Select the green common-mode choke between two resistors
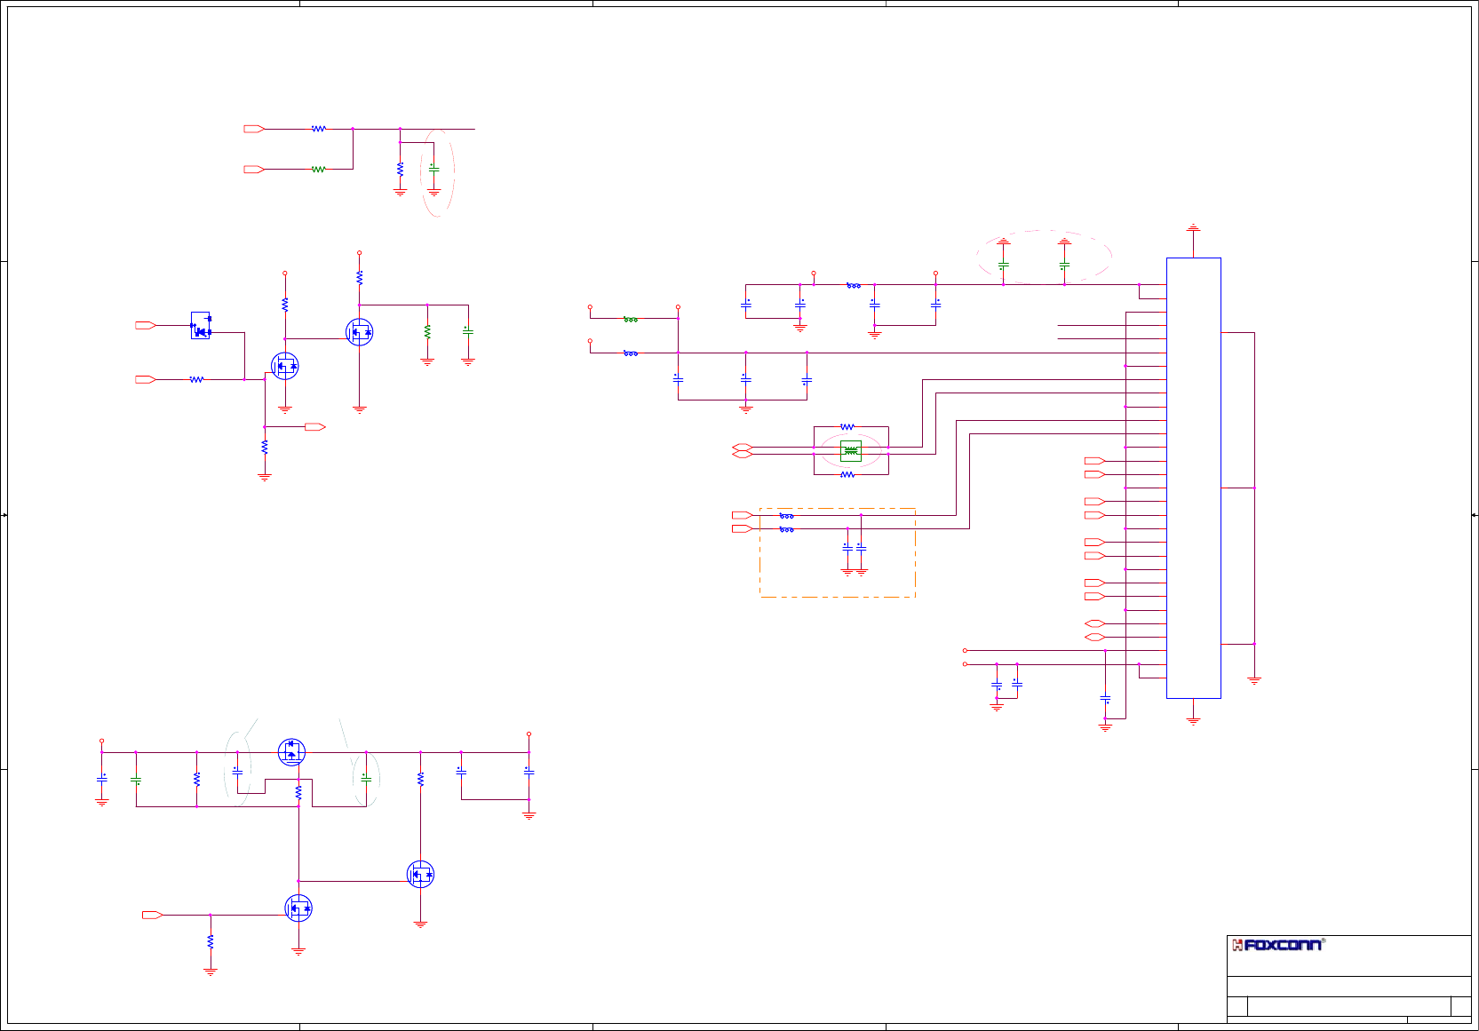Screen dimensions: 1479x1031 [x=851, y=451]
